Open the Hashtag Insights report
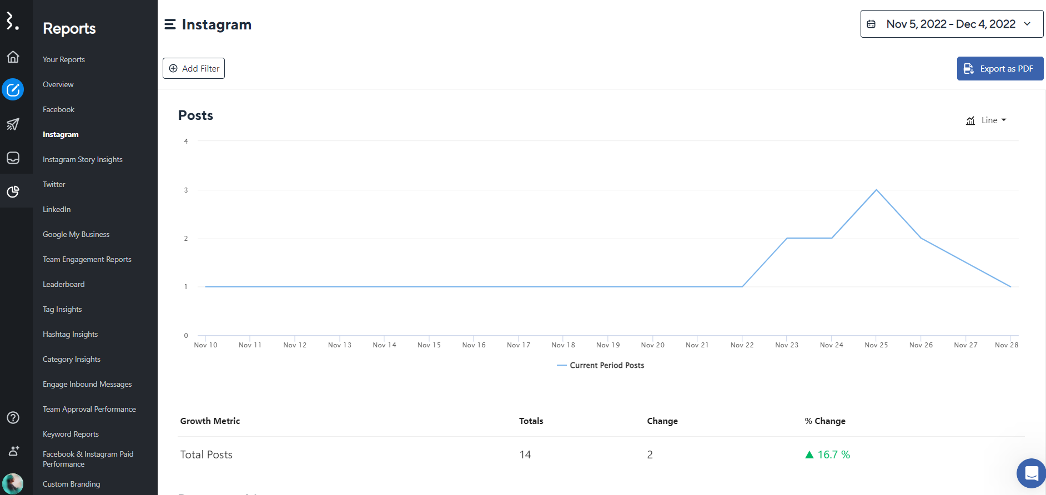Viewport: 1046px width, 495px height. click(70, 334)
